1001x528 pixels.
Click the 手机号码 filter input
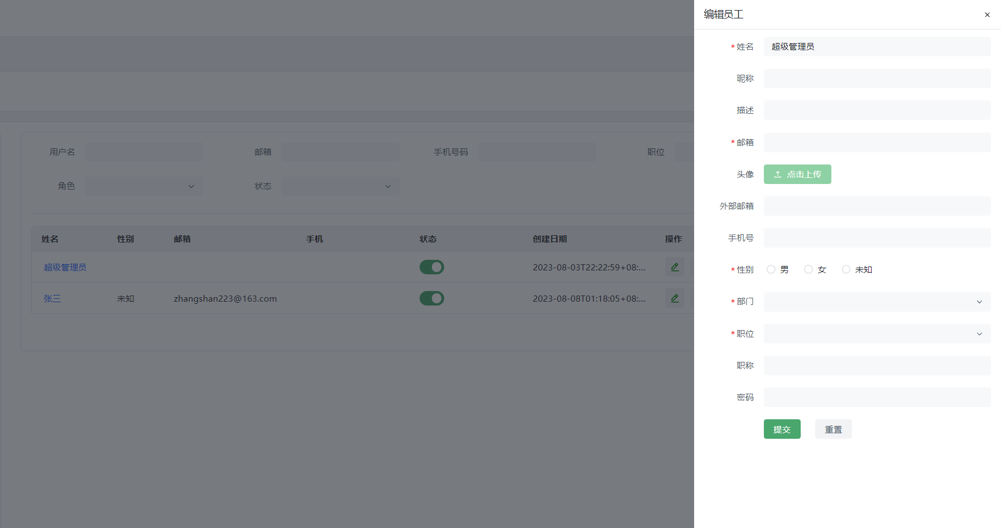pyautogui.click(x=537, y=152)
